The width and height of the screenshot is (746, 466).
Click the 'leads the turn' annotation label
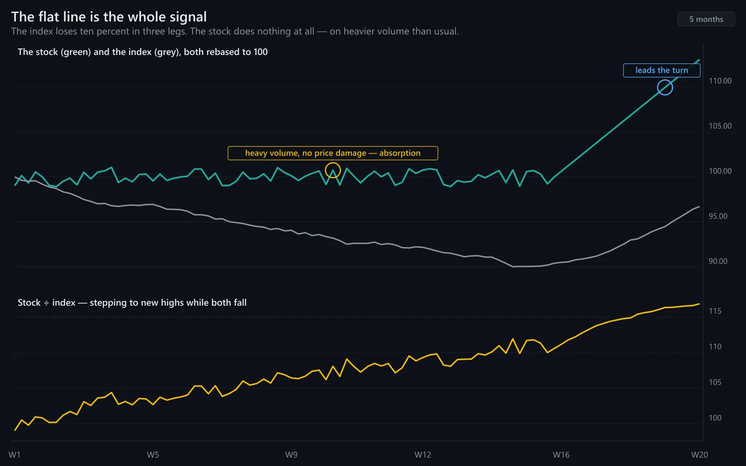(x=662, y=70)
